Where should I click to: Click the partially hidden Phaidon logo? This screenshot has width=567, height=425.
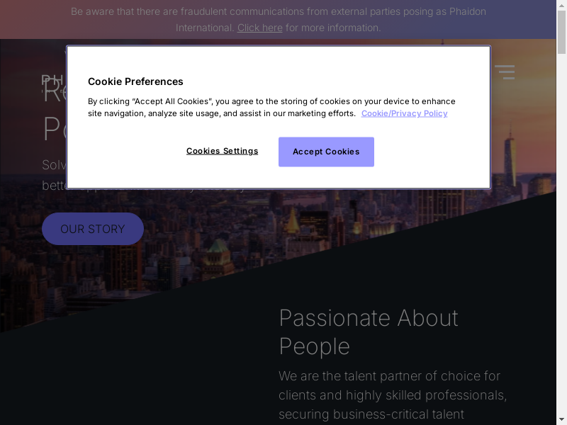[x=52, y=79]
